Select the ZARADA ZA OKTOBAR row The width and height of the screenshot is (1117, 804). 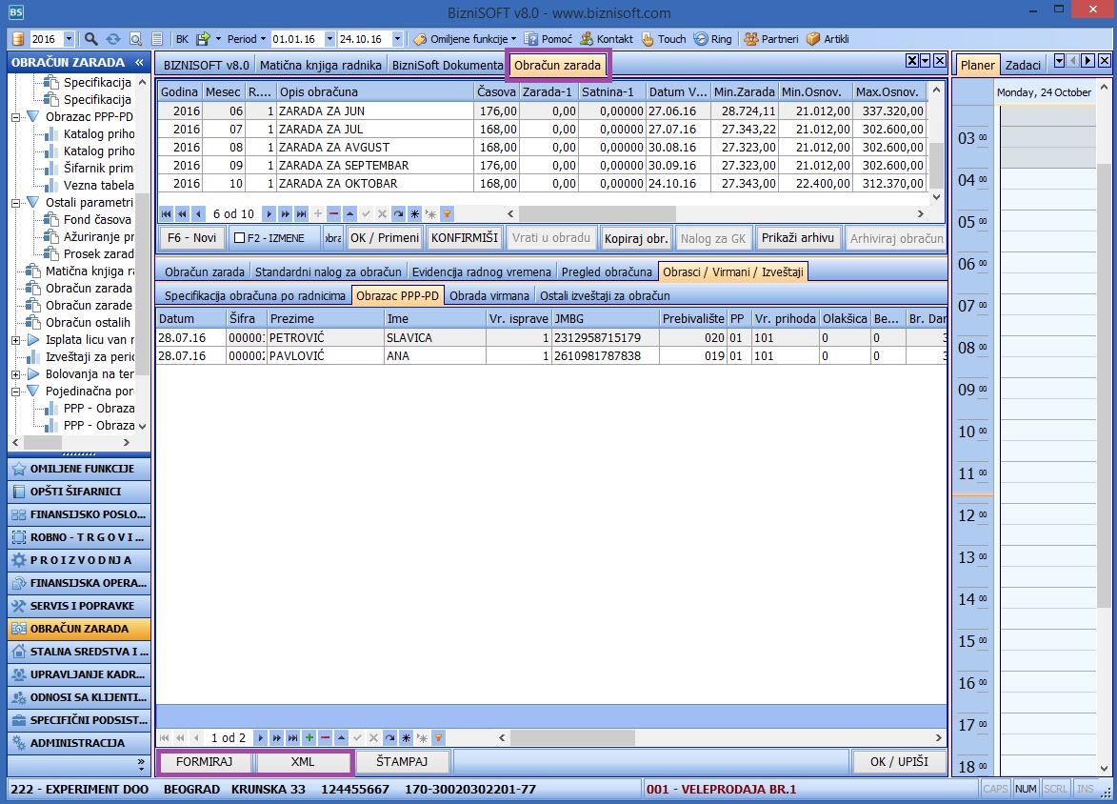tap(542, 183)
